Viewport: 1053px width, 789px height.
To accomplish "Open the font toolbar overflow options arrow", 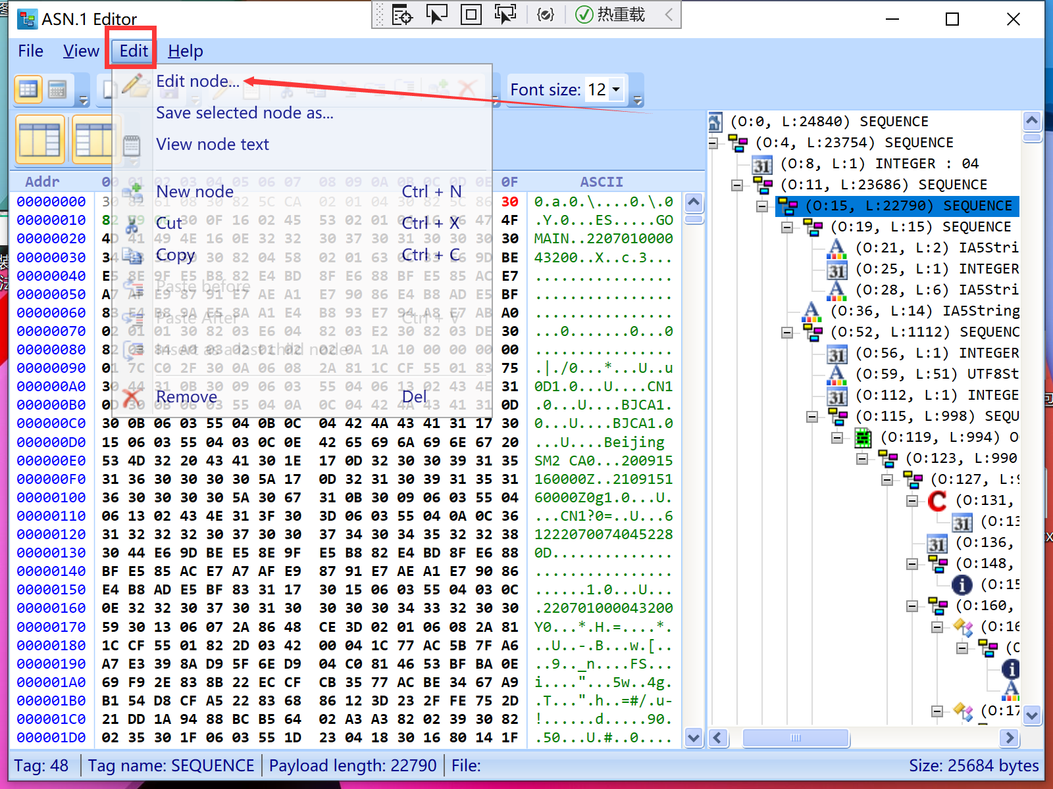I will click(637, 100).
